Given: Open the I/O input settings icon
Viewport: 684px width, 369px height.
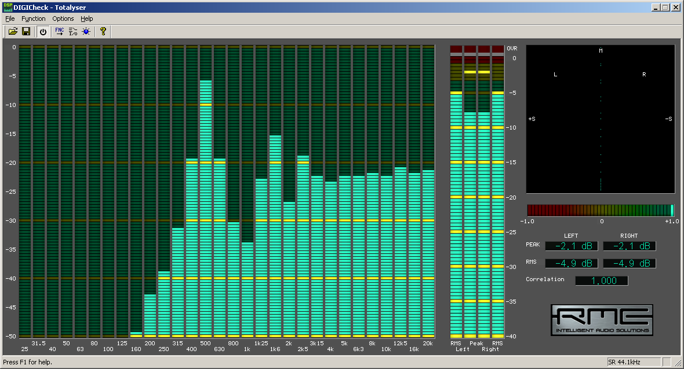Looking at the screenshot, I should [73, 31].
